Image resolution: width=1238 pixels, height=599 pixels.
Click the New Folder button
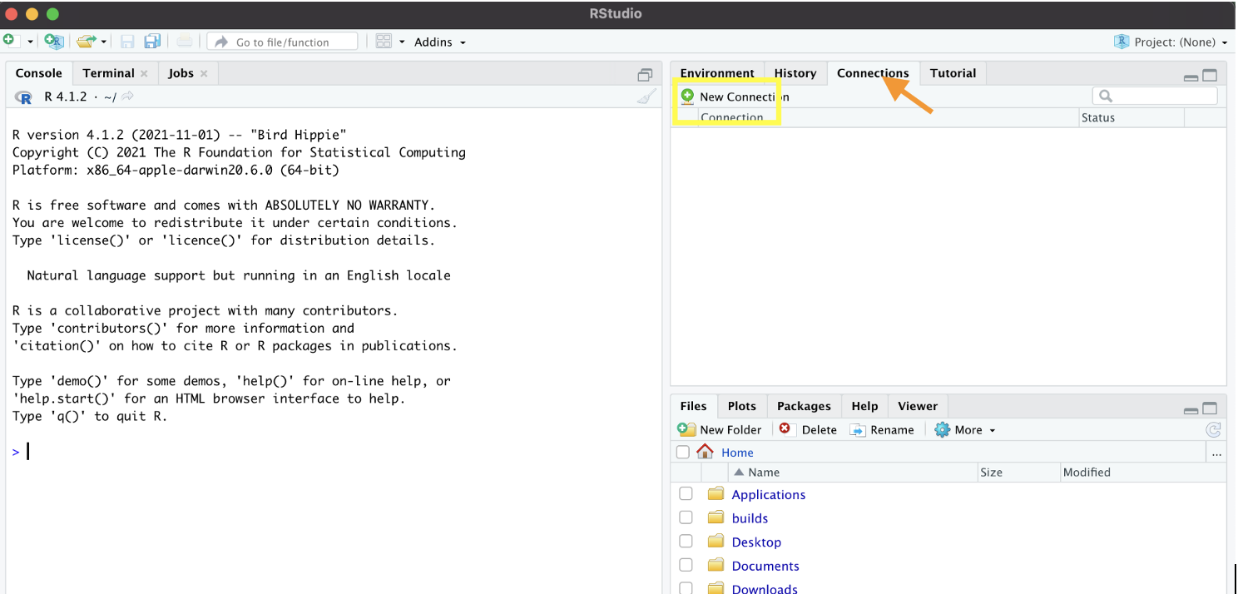coord(720,430)
